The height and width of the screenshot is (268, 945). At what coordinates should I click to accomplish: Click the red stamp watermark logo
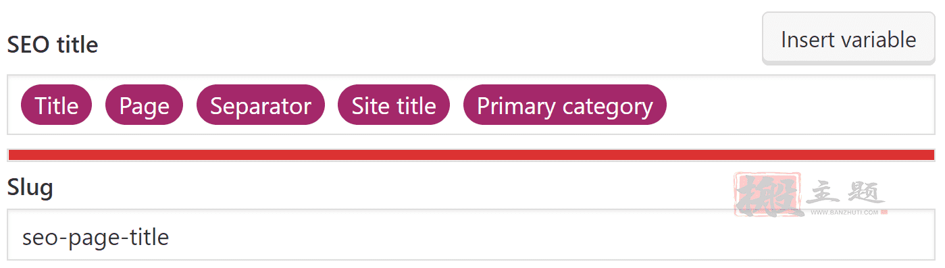[x=768, y=194]
